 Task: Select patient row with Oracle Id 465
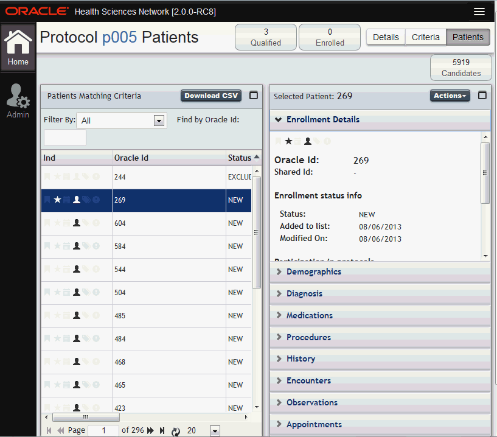click(x=146, y=385)
